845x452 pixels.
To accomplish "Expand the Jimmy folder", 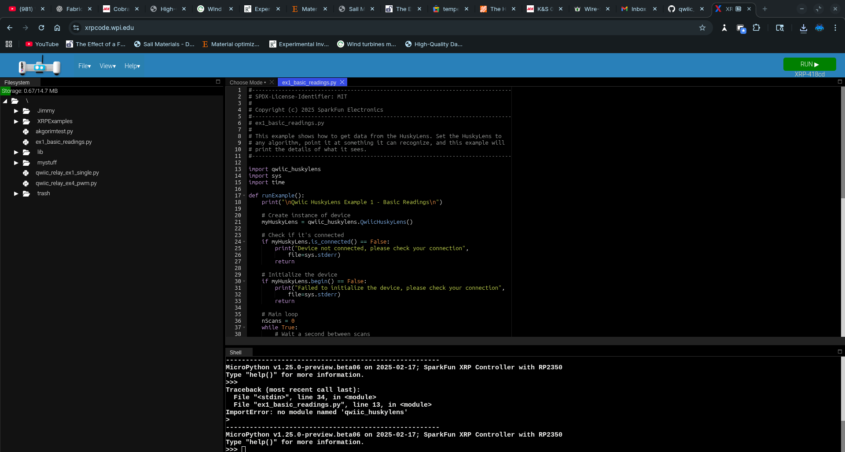I will (16, 111).
